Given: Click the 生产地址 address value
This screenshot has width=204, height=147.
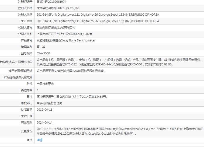Looking at the screenshot, I should (98, 21).
